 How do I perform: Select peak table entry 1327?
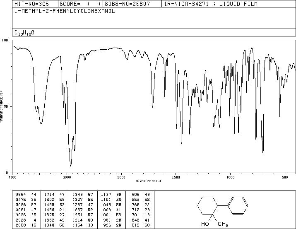point(83,200)
